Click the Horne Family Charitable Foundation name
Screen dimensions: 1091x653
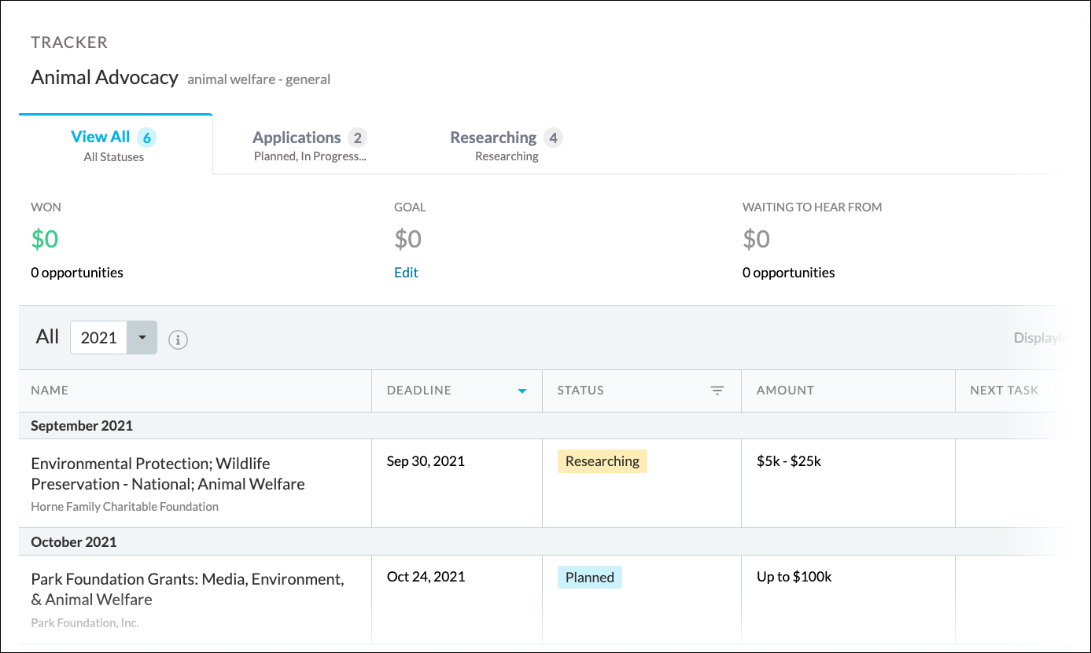(124, 507)
